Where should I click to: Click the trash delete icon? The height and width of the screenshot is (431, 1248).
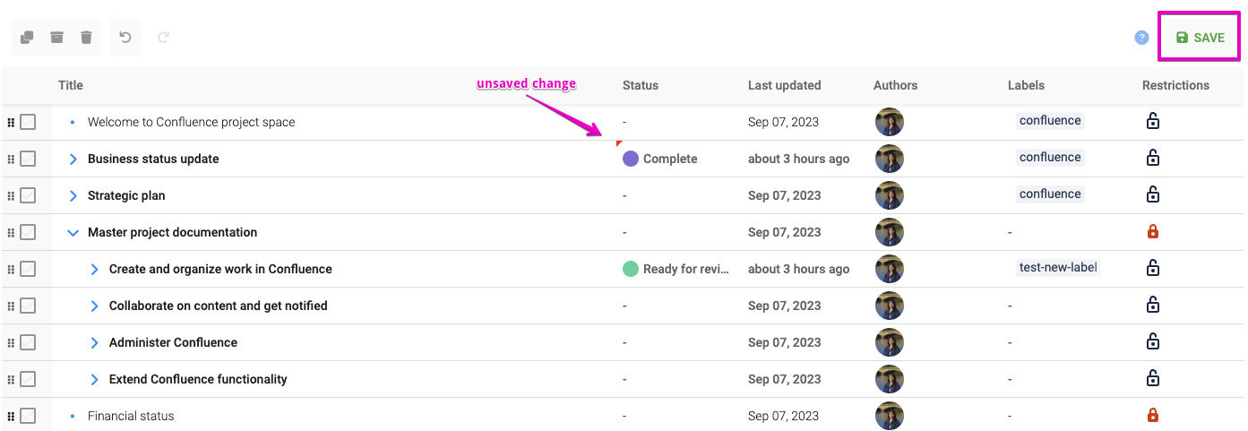pos(86,38)
